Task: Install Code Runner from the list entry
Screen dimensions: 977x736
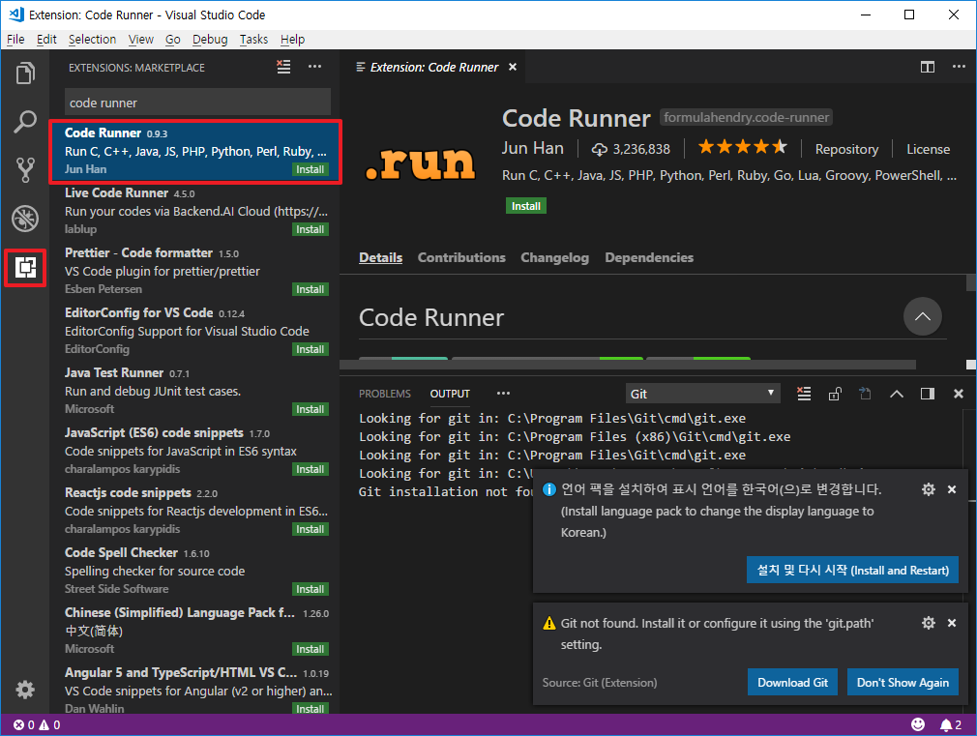Action: 311,169
